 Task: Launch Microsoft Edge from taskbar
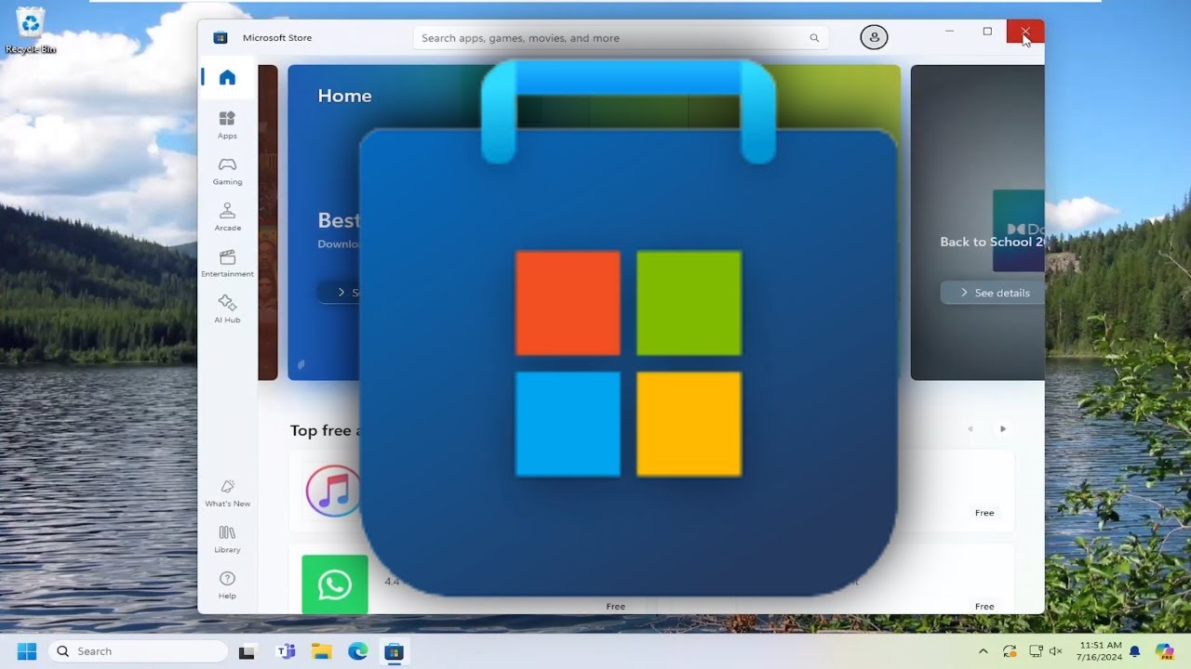358,651
